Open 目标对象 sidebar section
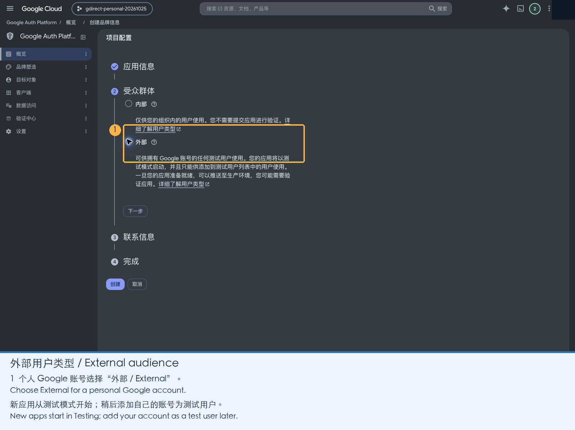 pyautogui.click(x=46, y=80)
